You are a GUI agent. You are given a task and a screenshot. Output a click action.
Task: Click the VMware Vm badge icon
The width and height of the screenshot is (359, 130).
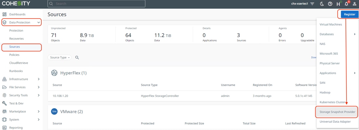(54, 112)
